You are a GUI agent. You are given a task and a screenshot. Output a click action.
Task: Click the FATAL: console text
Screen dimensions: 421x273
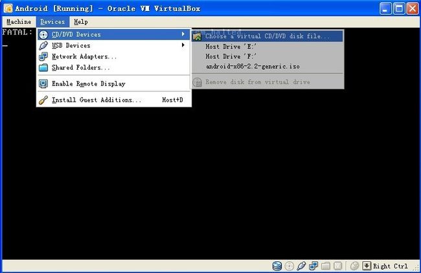(x=17, y=32)
